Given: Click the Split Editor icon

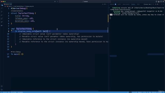Looking at the screenshot, I should pos(105,4).
